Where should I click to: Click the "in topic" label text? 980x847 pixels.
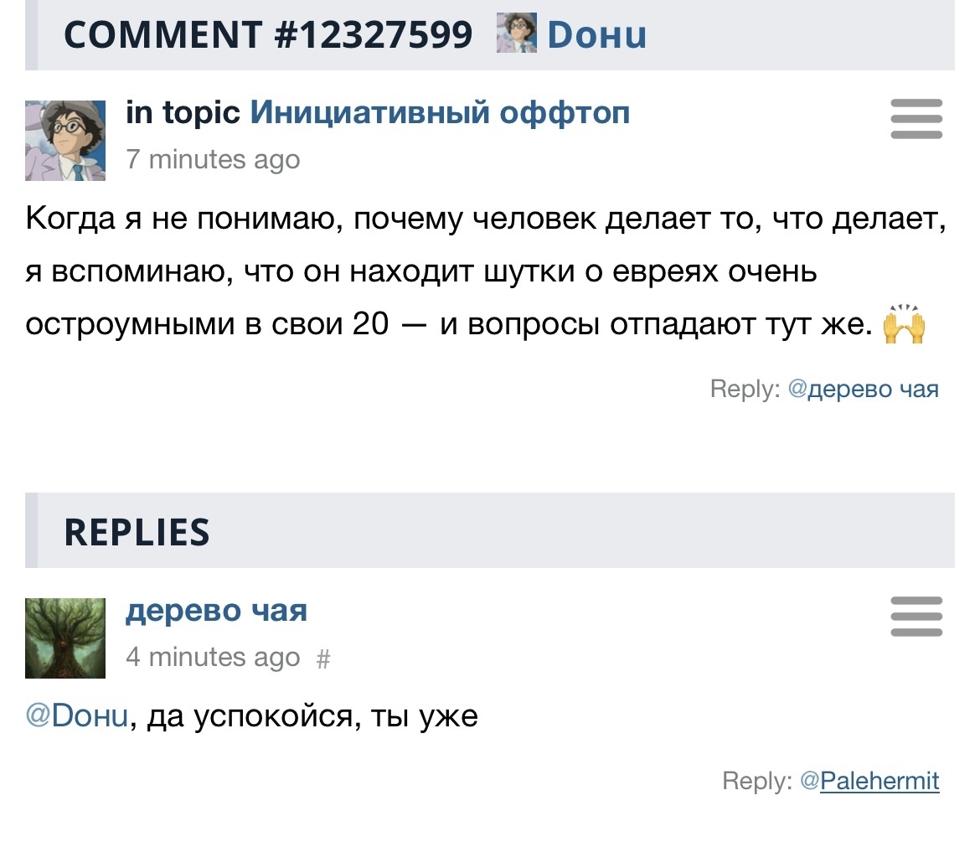tap(183, 112)
